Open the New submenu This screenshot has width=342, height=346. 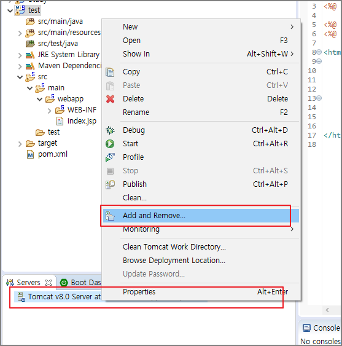pyautogui.click(x=201, y=27)
